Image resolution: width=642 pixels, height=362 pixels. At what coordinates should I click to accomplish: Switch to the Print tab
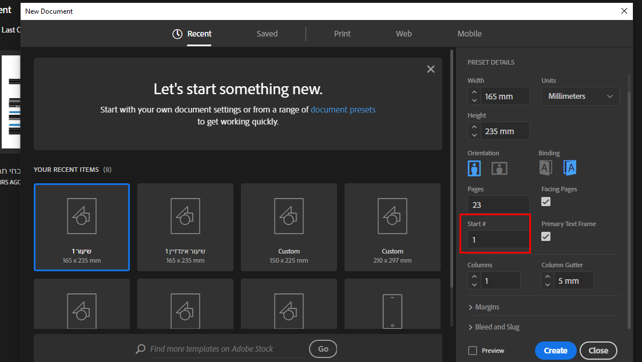pos(342,34)
